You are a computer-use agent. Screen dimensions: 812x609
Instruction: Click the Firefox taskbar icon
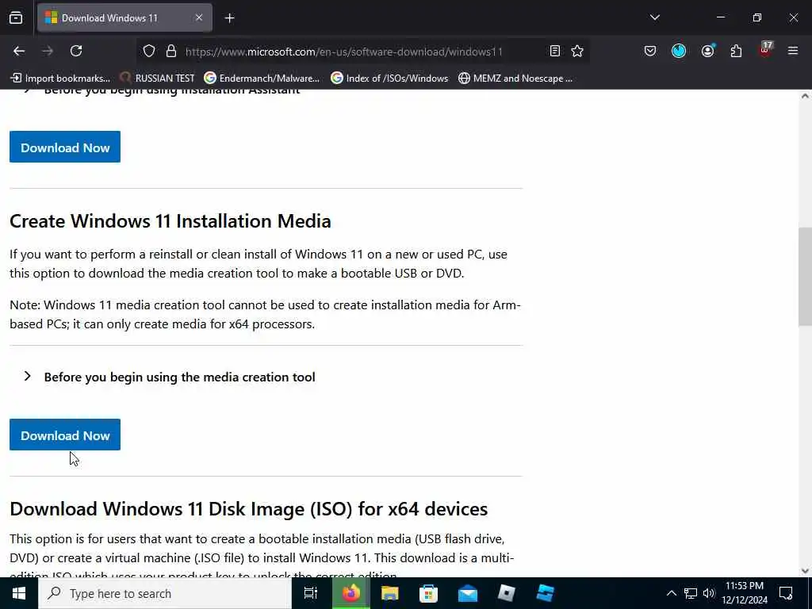[x=350, y=593]
